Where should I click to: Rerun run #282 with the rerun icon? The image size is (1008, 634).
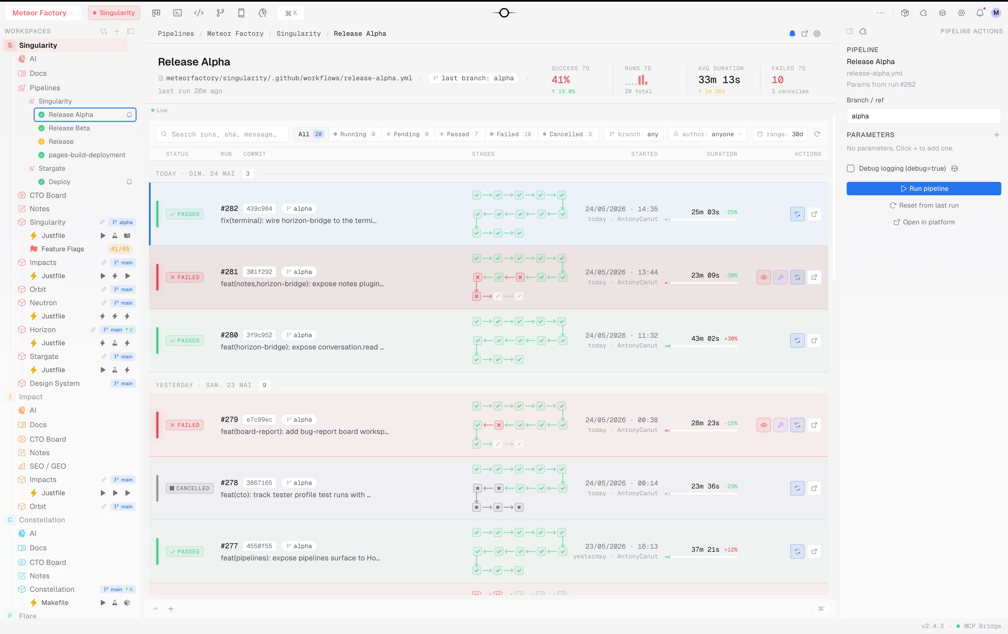(797, 214)
